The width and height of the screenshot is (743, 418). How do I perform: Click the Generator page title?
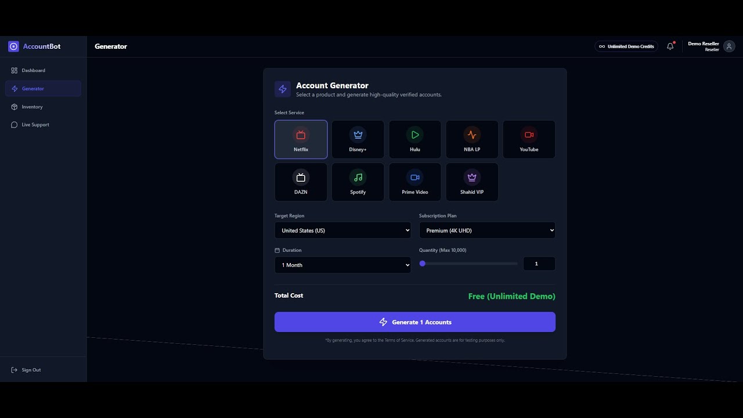coord(111,46)
